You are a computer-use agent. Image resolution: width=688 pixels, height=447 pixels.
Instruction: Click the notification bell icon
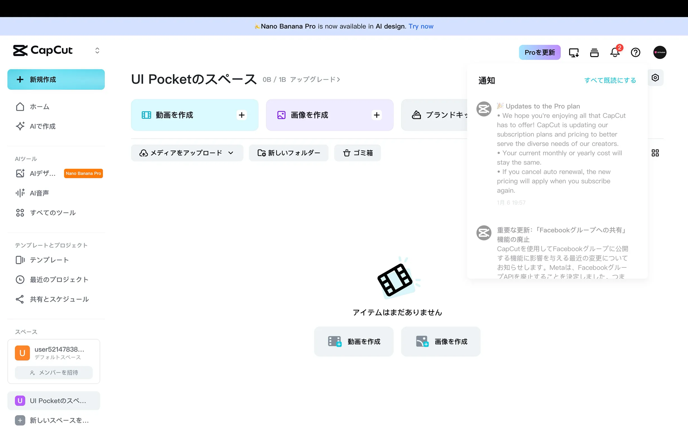[x=614, y=53]
